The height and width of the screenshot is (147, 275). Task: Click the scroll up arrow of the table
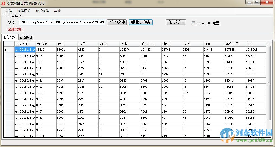tap(269, 44)
